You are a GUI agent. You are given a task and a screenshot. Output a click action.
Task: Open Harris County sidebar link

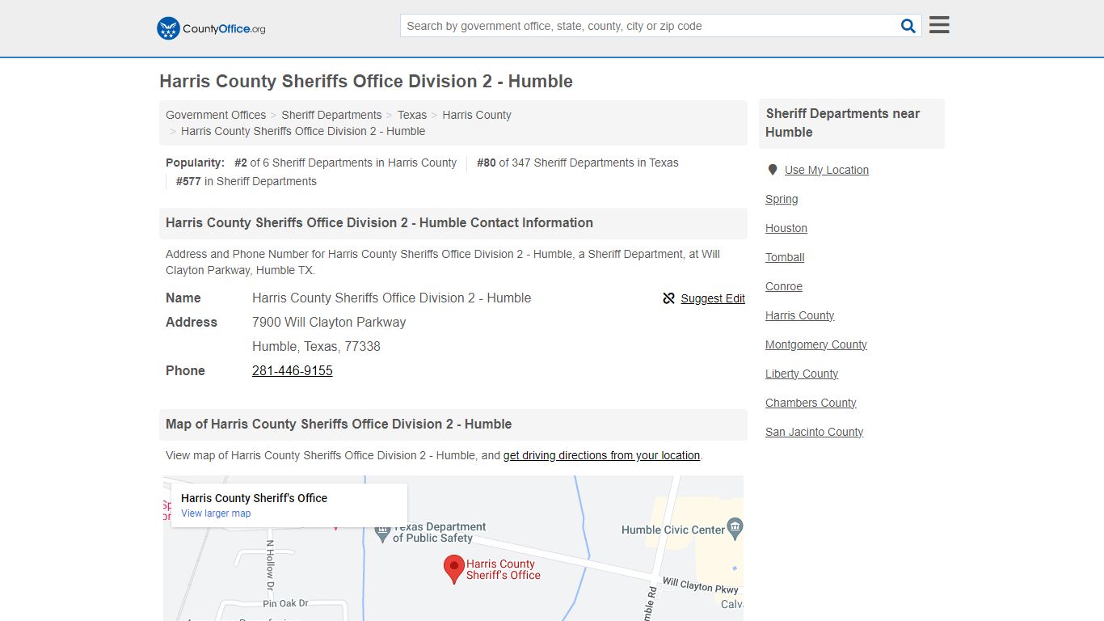click(x=800, y=315)
